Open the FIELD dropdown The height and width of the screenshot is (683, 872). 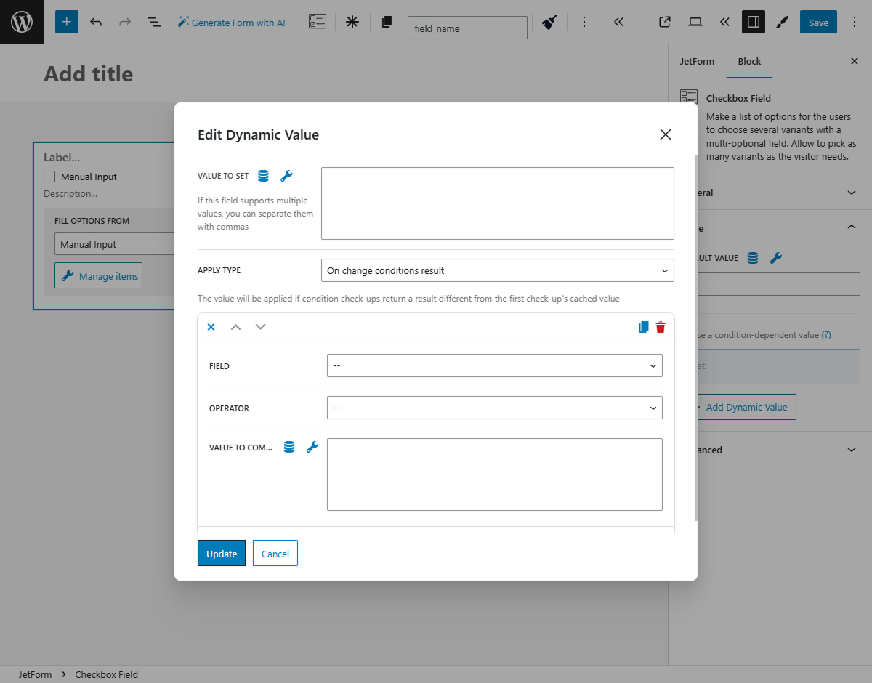(x=494, y=365)
